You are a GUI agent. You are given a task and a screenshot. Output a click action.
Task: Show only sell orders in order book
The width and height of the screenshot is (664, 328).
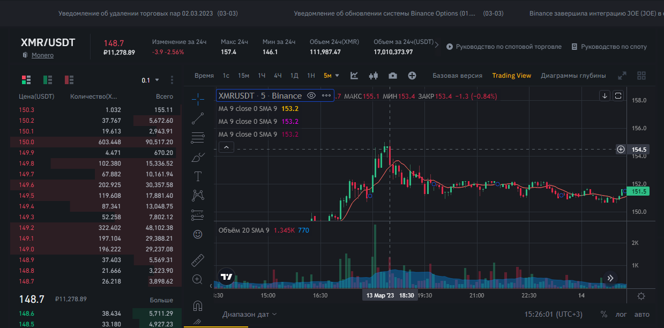(69, 80)
